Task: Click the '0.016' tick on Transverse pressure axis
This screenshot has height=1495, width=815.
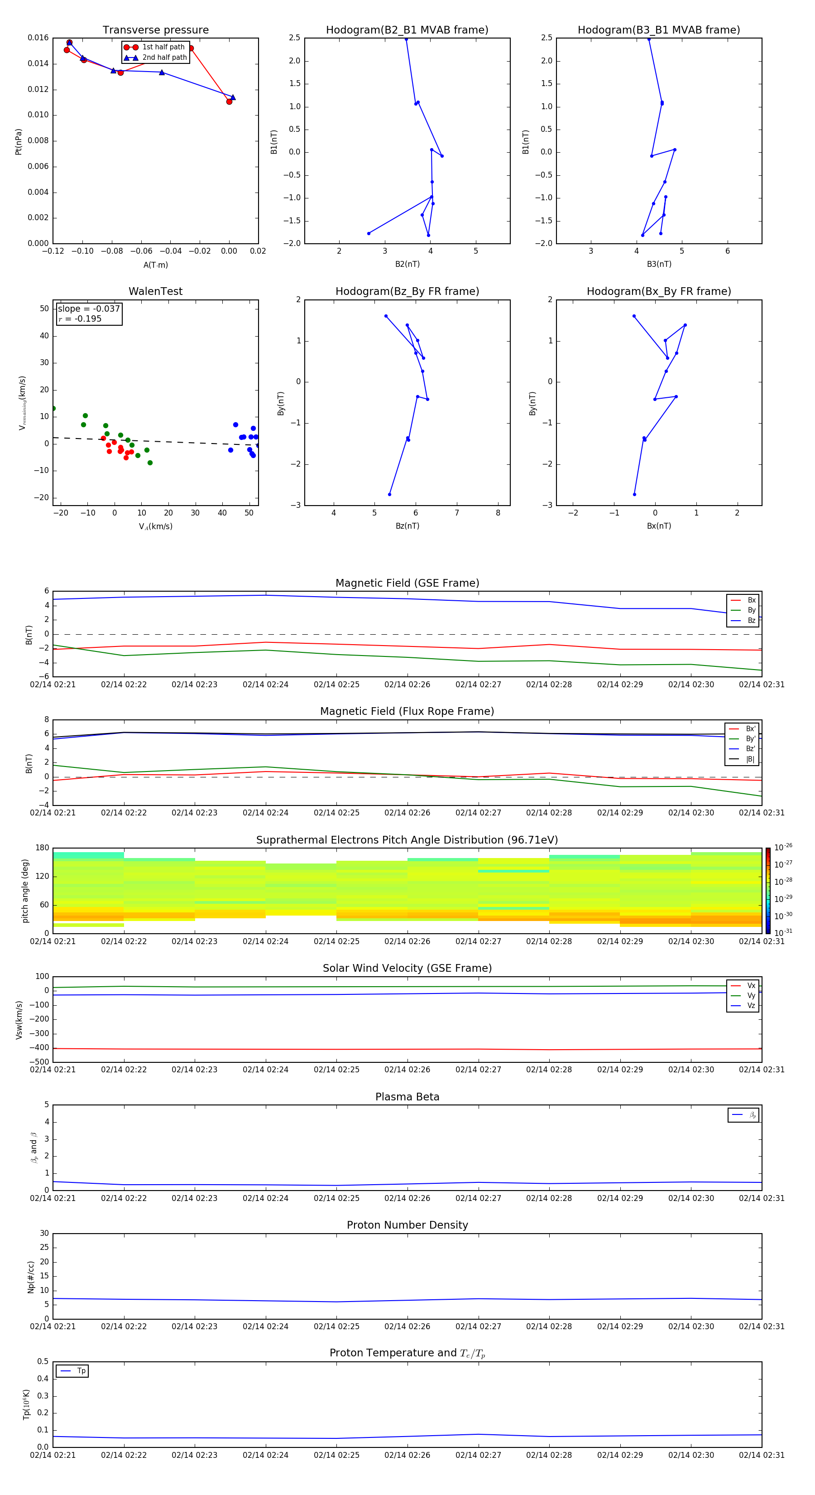Action: point(38,38)
